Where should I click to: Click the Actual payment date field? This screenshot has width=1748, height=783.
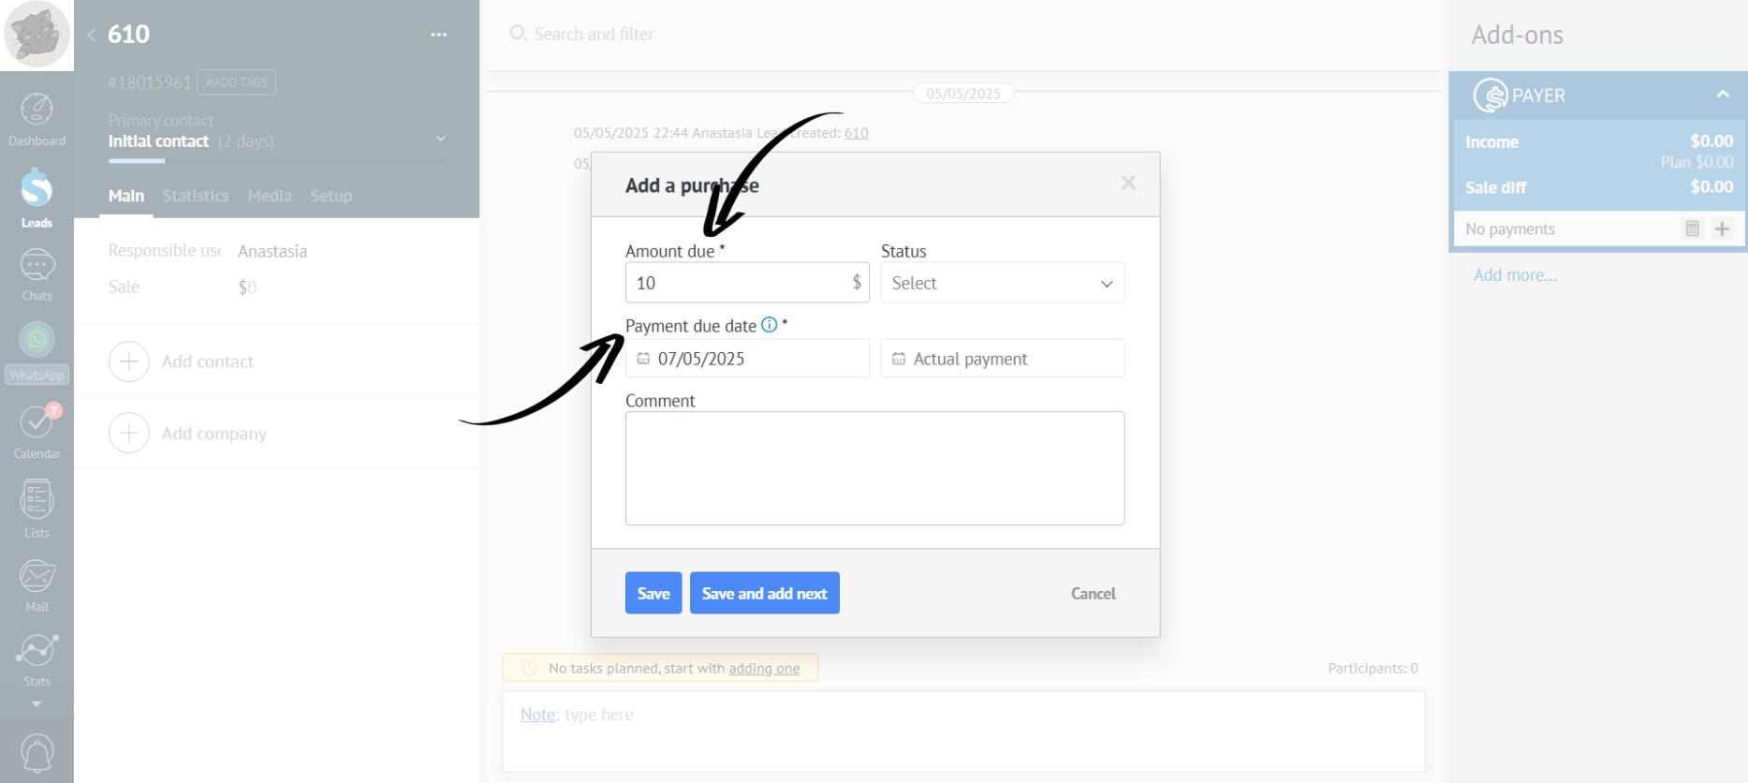(x=1002, y=359)
